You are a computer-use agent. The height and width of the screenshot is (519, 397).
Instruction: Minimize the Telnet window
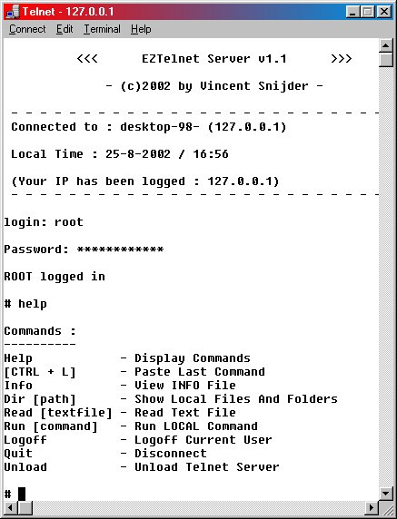click(352, 12)
